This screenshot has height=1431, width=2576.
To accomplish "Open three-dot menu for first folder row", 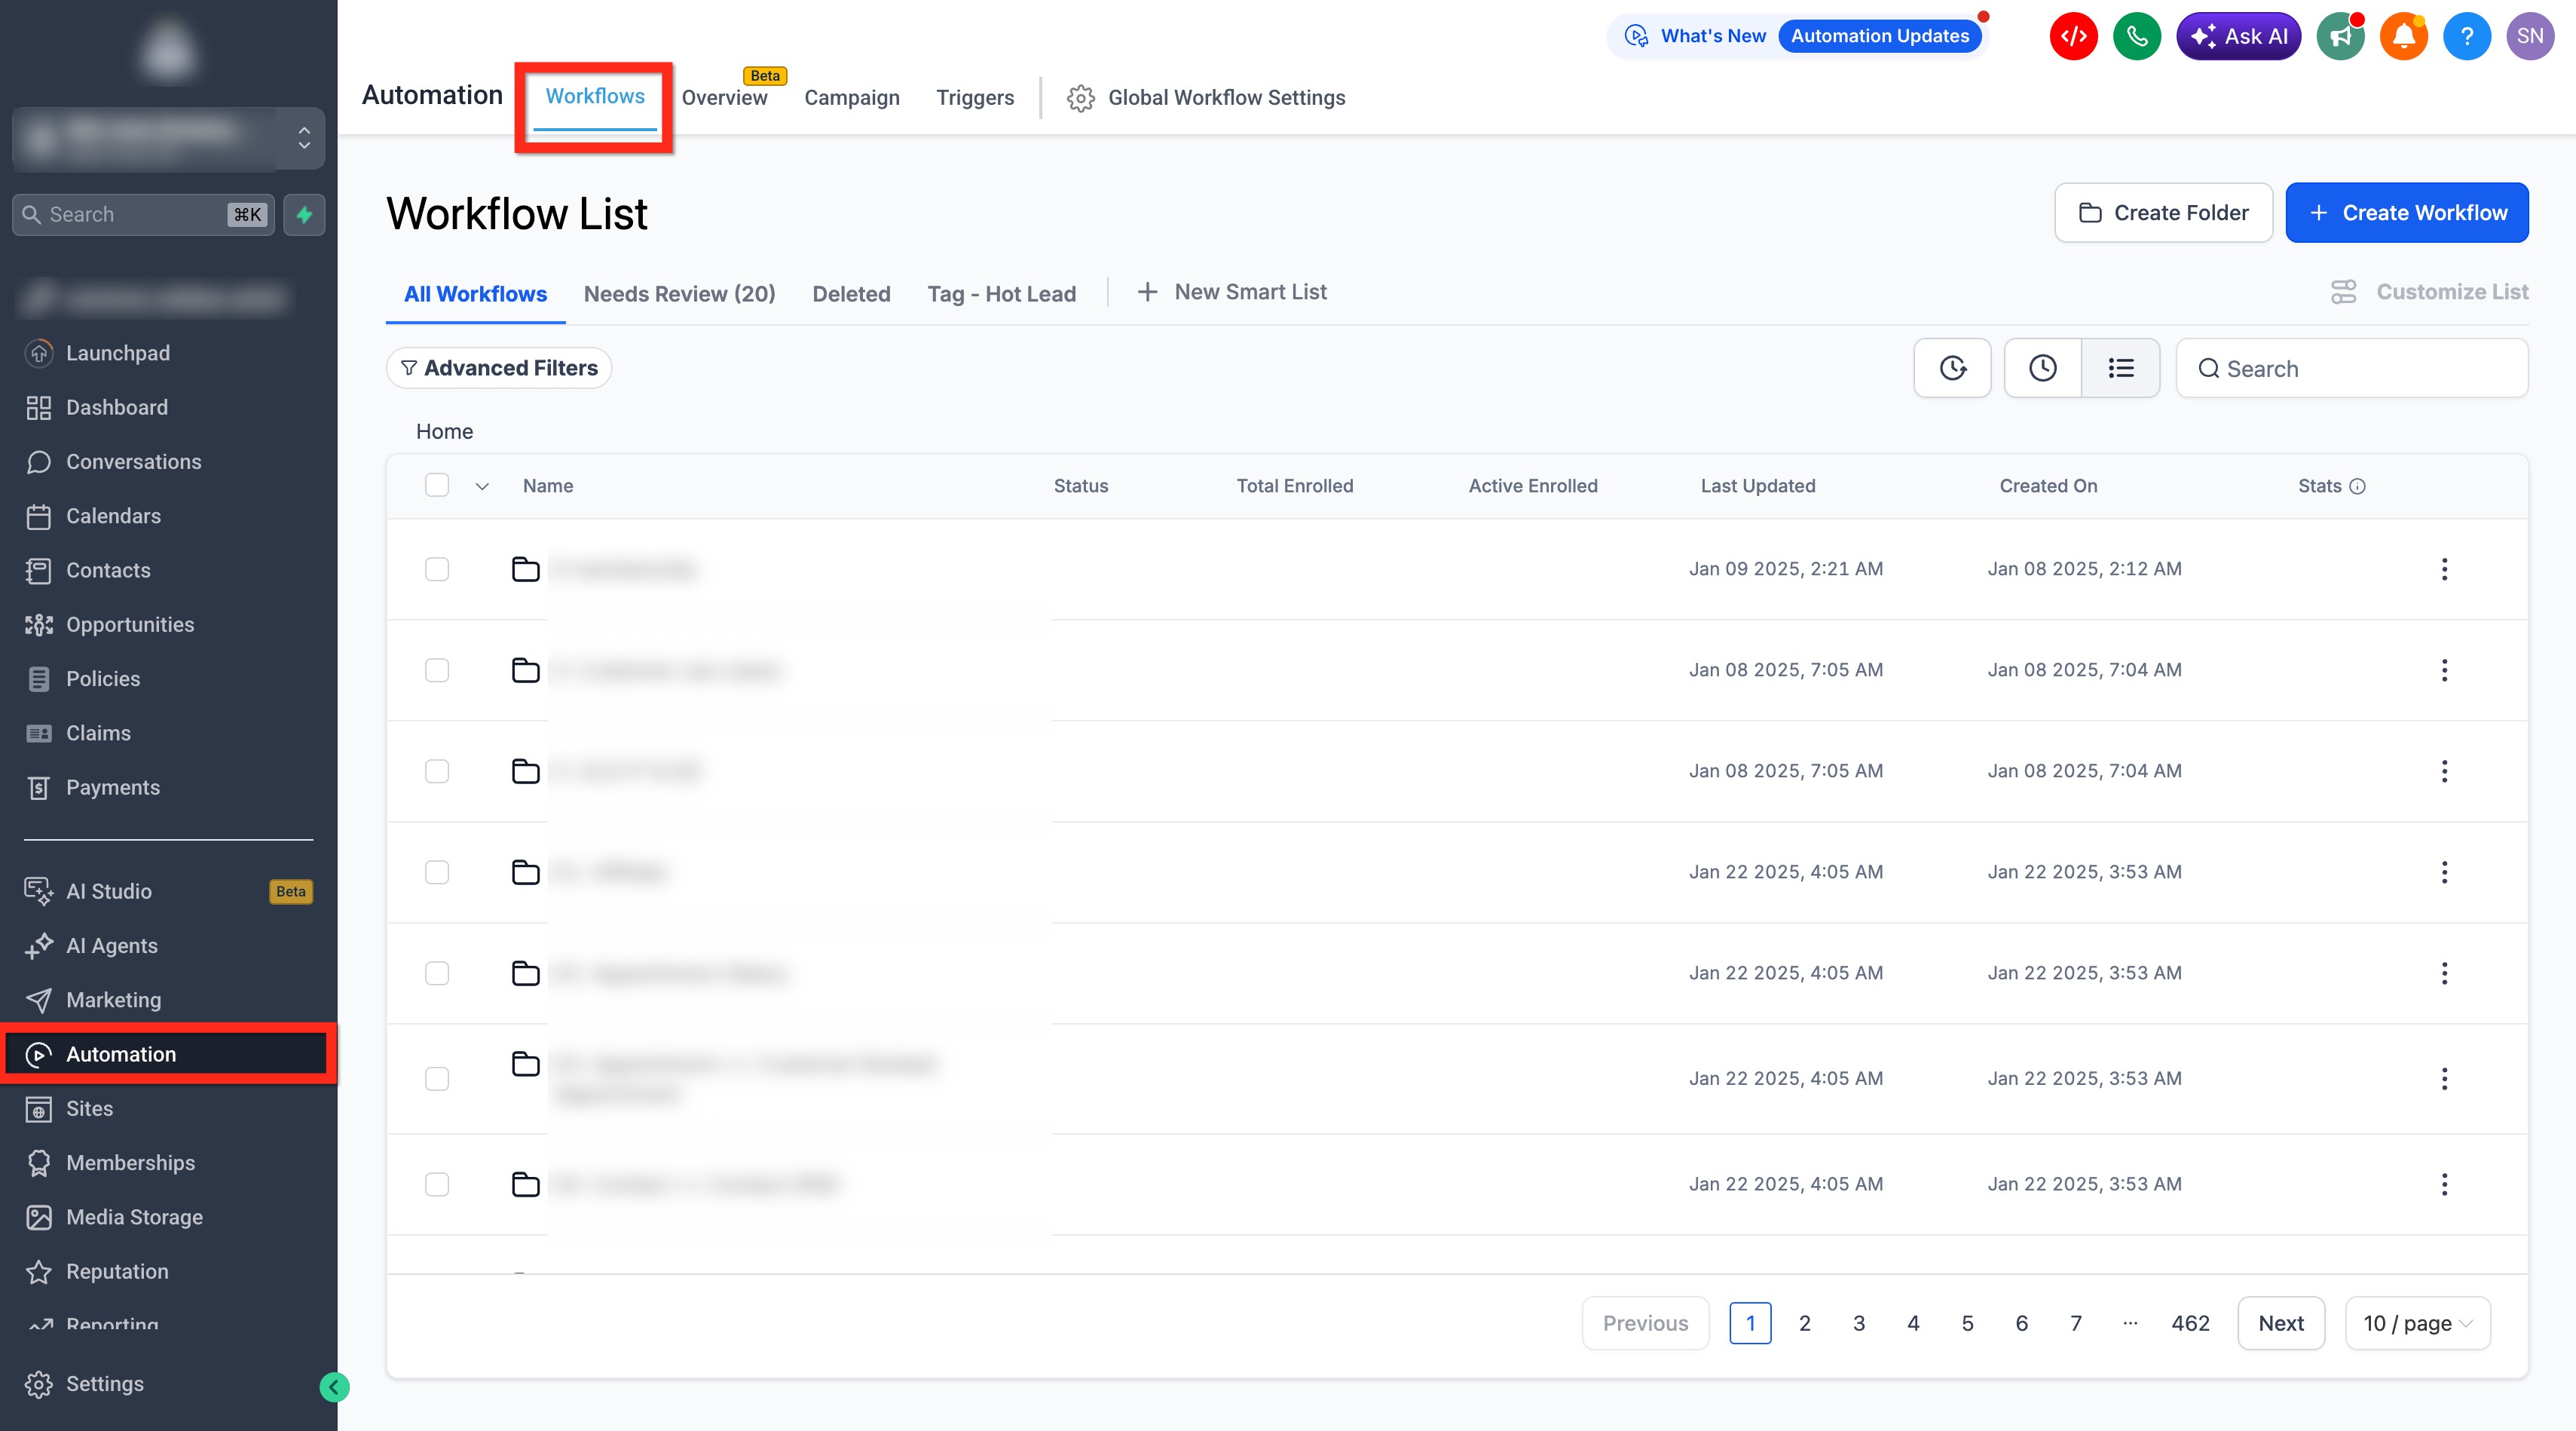I will [x=2444, y=569].
